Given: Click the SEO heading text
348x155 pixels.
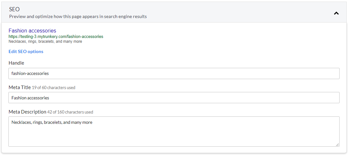Looking at the screenshot, I should pos(15,9).
